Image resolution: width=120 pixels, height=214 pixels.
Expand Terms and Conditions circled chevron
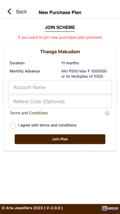(107, 113)
